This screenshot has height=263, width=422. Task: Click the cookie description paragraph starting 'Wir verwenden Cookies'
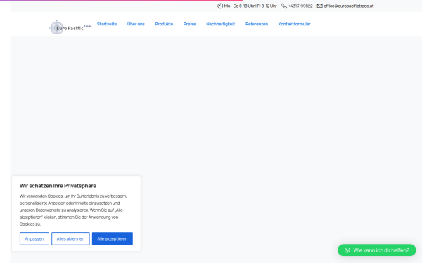pyautogui.click(x=73, y=210)
